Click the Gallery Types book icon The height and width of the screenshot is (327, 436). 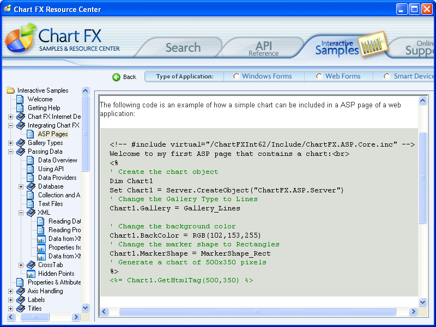[21, 143]
